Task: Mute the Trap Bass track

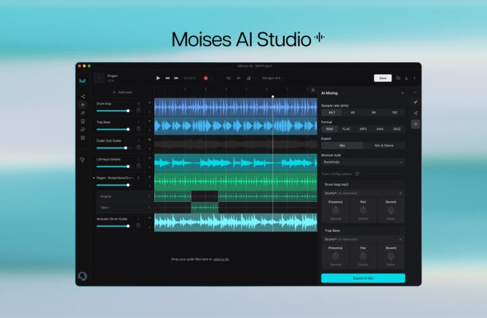Action: [x=149, y=121]
